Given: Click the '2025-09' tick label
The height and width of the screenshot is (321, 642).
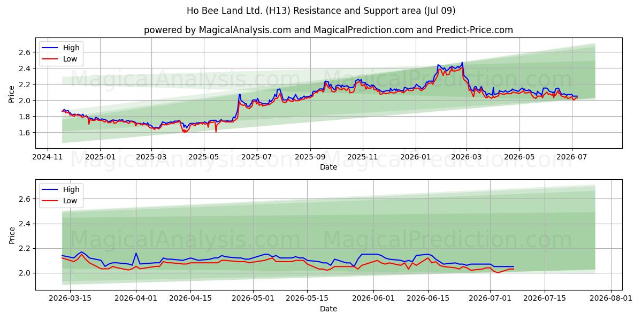Looking at the screenshot, I should coord(310,157).
